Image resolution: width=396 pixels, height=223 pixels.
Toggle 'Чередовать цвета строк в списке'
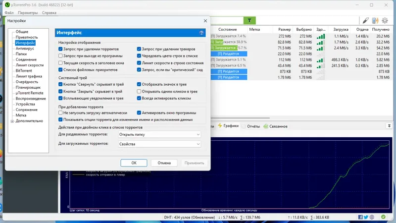(x=139, y=56)
